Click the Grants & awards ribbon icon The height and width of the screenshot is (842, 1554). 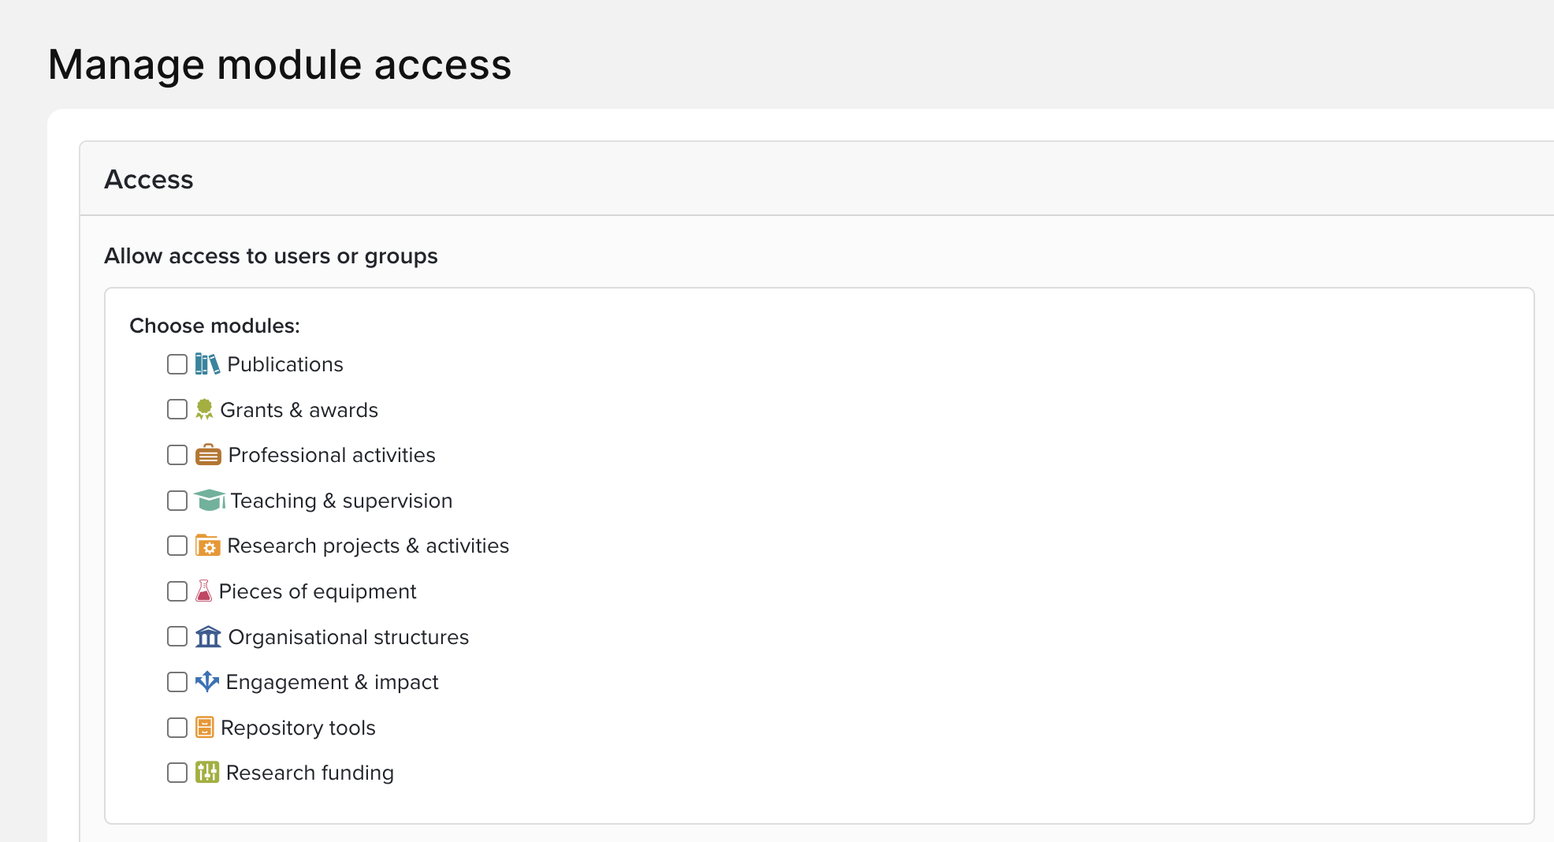point(204,409)
